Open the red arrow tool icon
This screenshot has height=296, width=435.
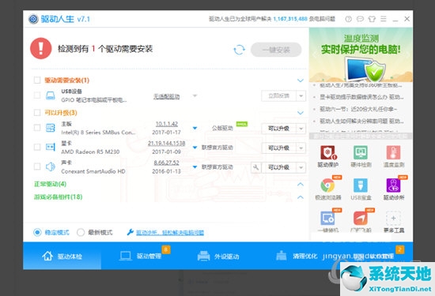tap(361, 219)
